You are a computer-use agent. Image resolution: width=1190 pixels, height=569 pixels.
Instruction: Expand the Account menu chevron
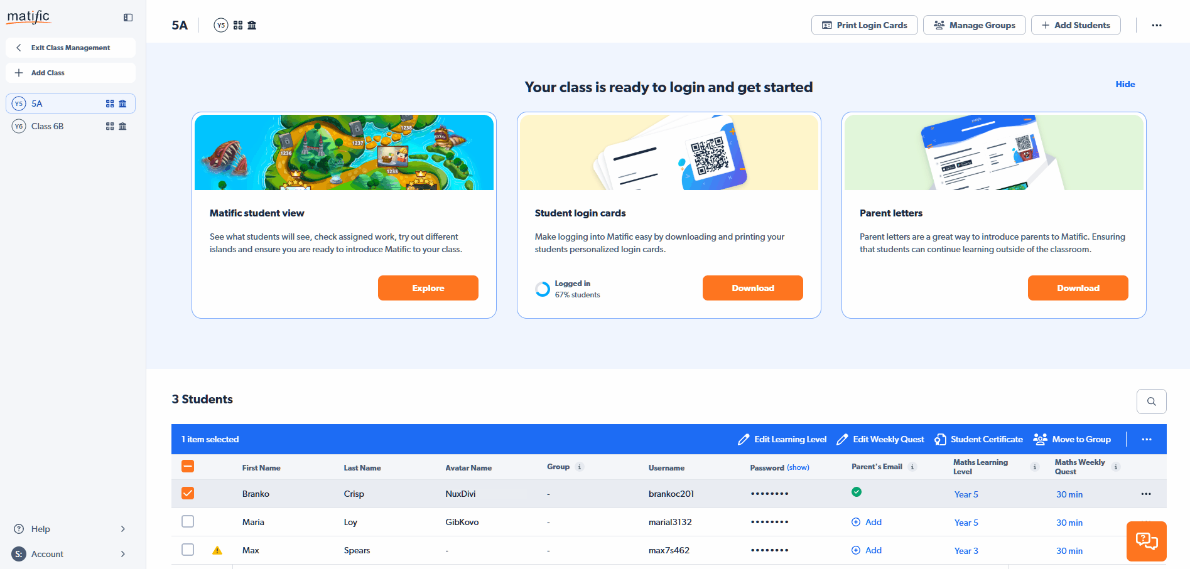[x=123, y=554]
